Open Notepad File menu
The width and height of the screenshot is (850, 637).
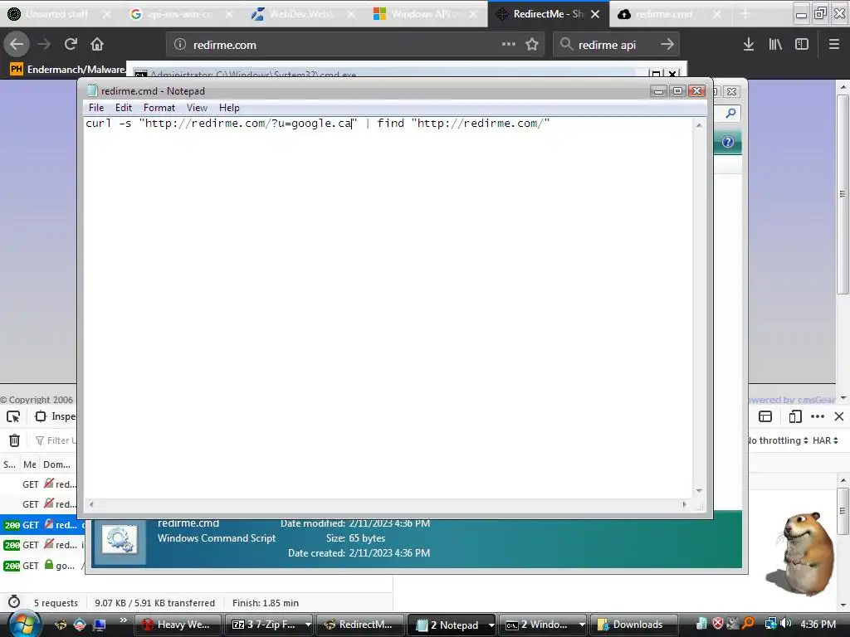[x=96, y=108]
